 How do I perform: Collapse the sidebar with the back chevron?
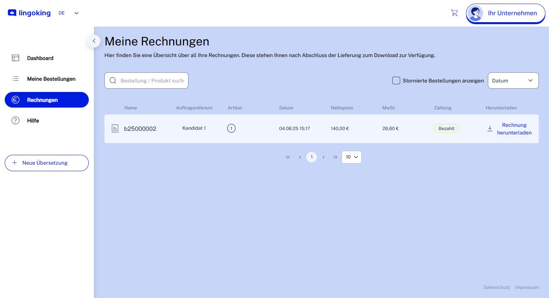tap(94, 41)
